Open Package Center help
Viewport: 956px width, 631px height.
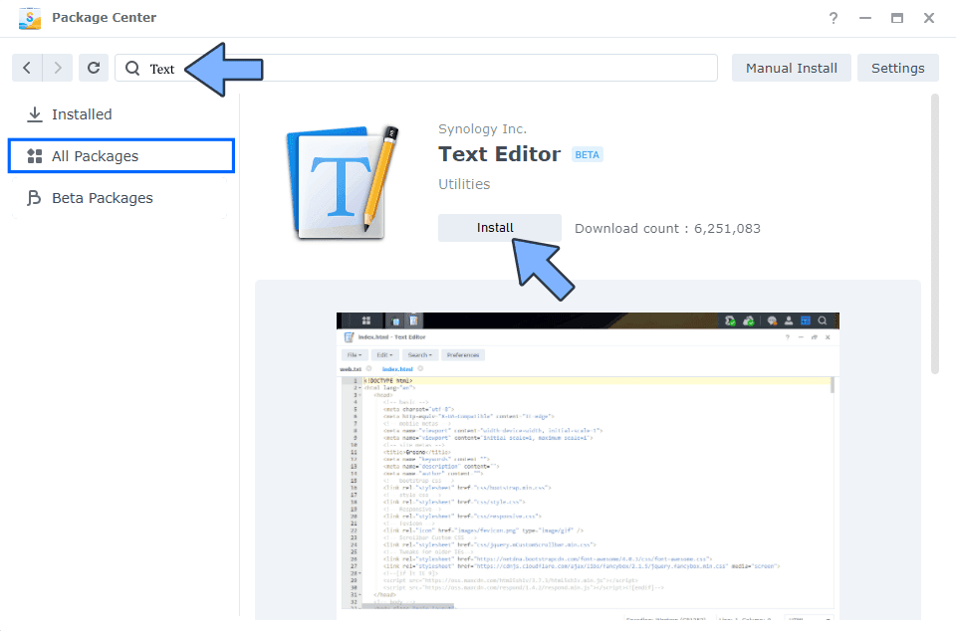click(x=833, y=18)
